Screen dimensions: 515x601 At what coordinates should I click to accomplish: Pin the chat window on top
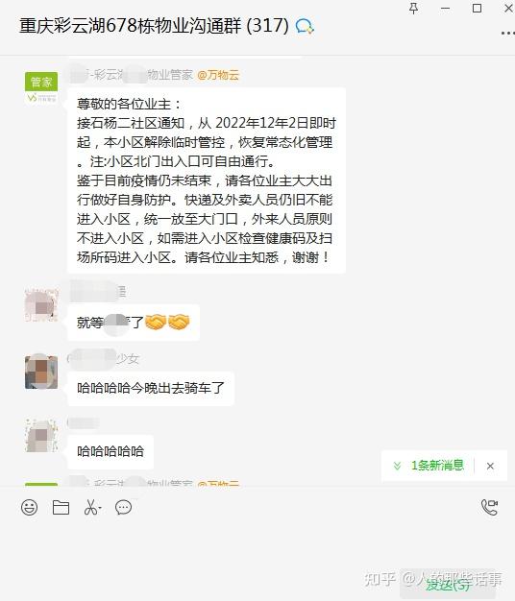point(413,8)
